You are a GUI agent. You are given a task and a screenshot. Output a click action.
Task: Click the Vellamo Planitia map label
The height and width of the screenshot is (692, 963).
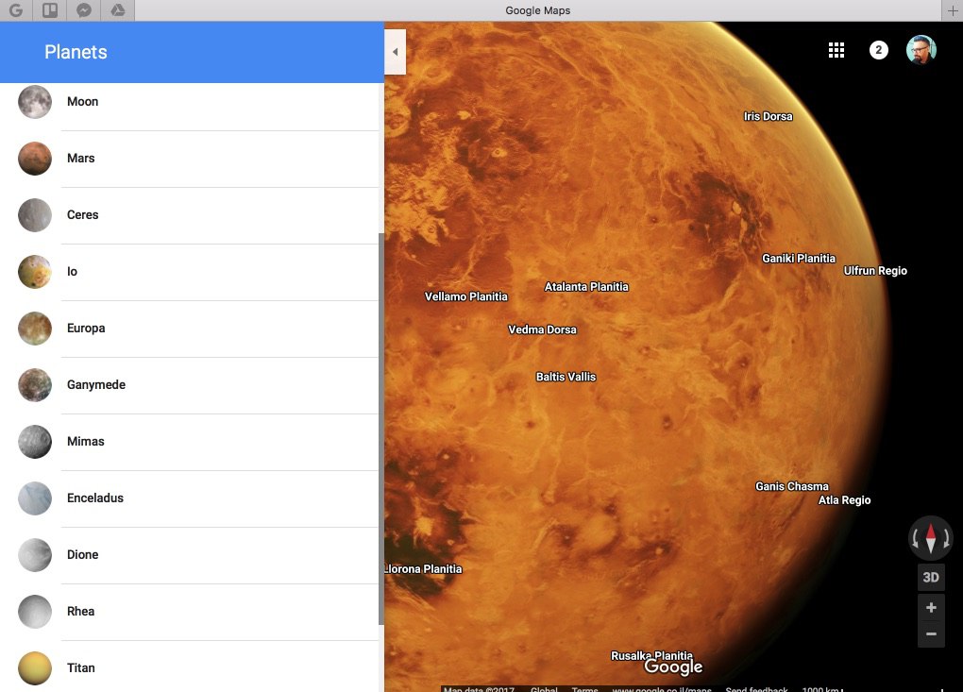coord(466,296)
